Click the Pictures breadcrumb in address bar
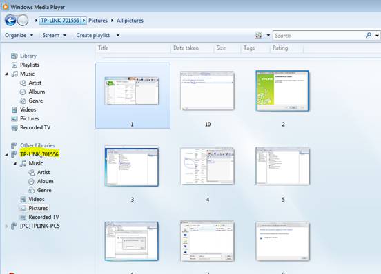Screen dimensions: 381x274 point(98,21)
